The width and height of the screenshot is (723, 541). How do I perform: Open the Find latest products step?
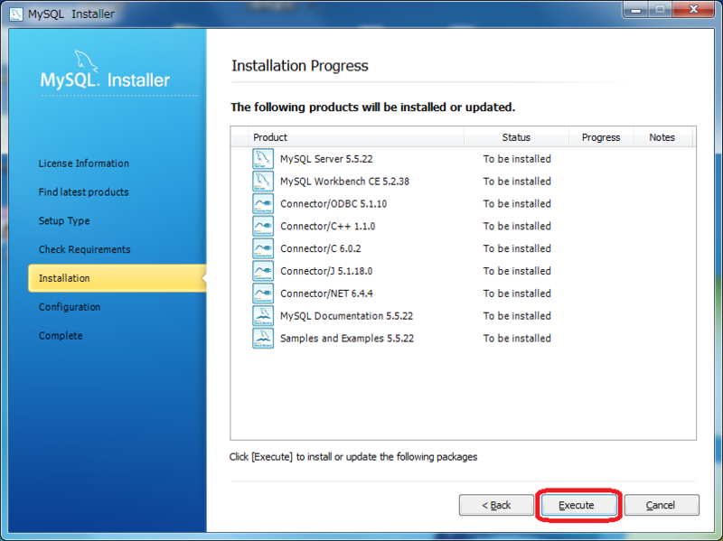[83, 192]
